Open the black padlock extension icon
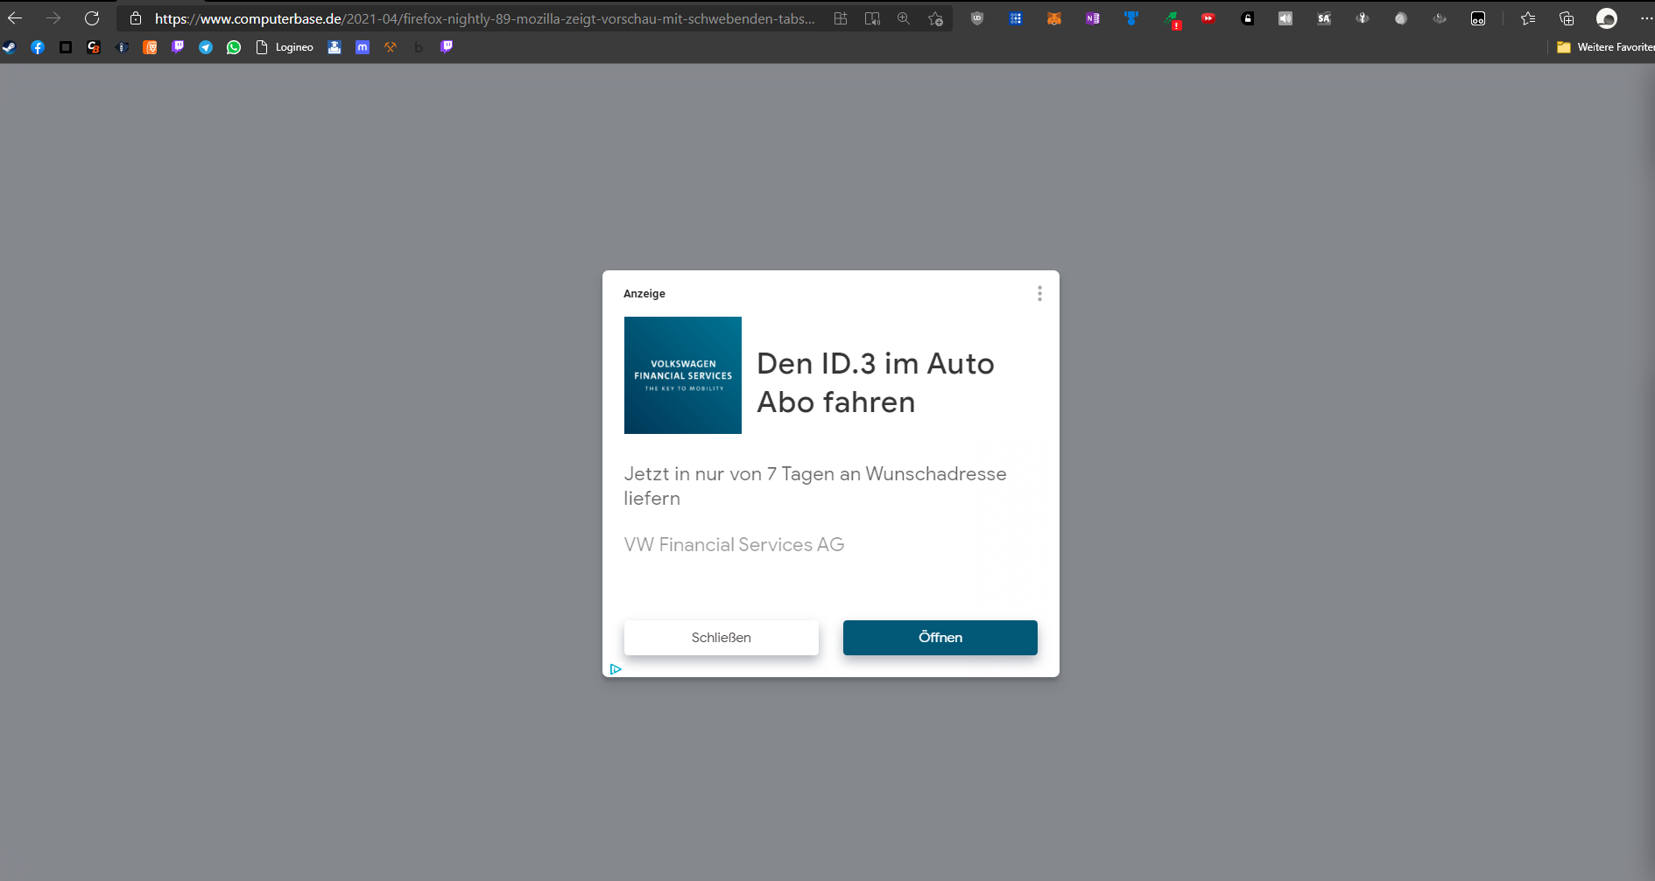The height and width of the screenshot is (881, 1655). tap(1248, 18)
